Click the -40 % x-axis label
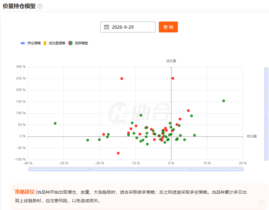 point(28,163)
